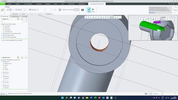The width and height of the screenshot is (178, 100).
Task: Click Refit icon in component window toolbar
Action: 136,19
